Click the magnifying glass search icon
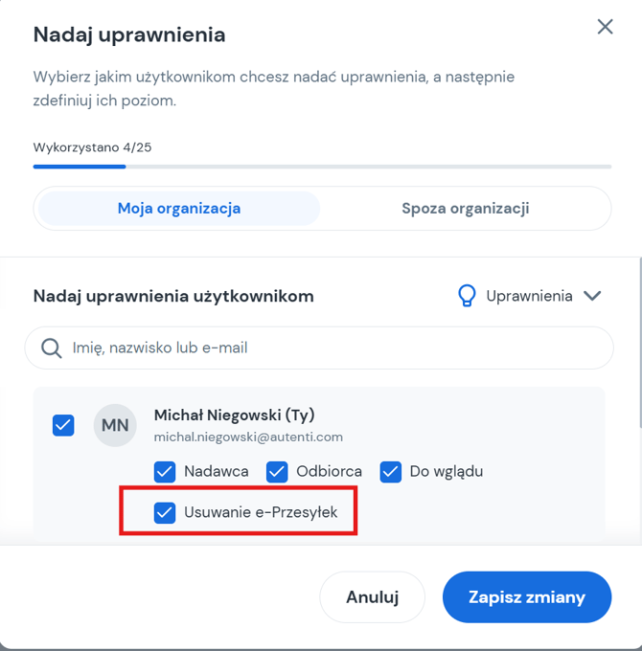This screenshot has height=651, width=642. coord(52,348)
